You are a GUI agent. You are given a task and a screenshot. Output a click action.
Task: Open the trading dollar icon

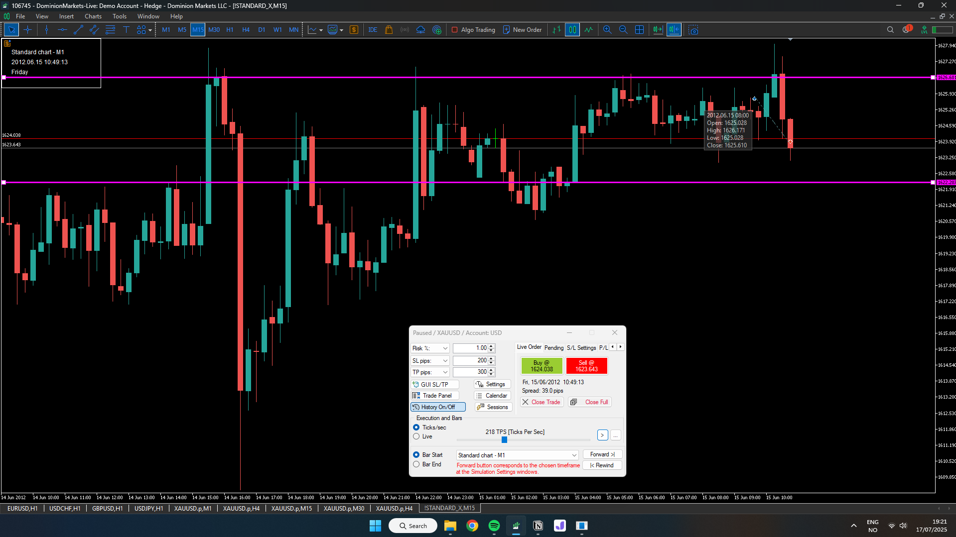354,30
